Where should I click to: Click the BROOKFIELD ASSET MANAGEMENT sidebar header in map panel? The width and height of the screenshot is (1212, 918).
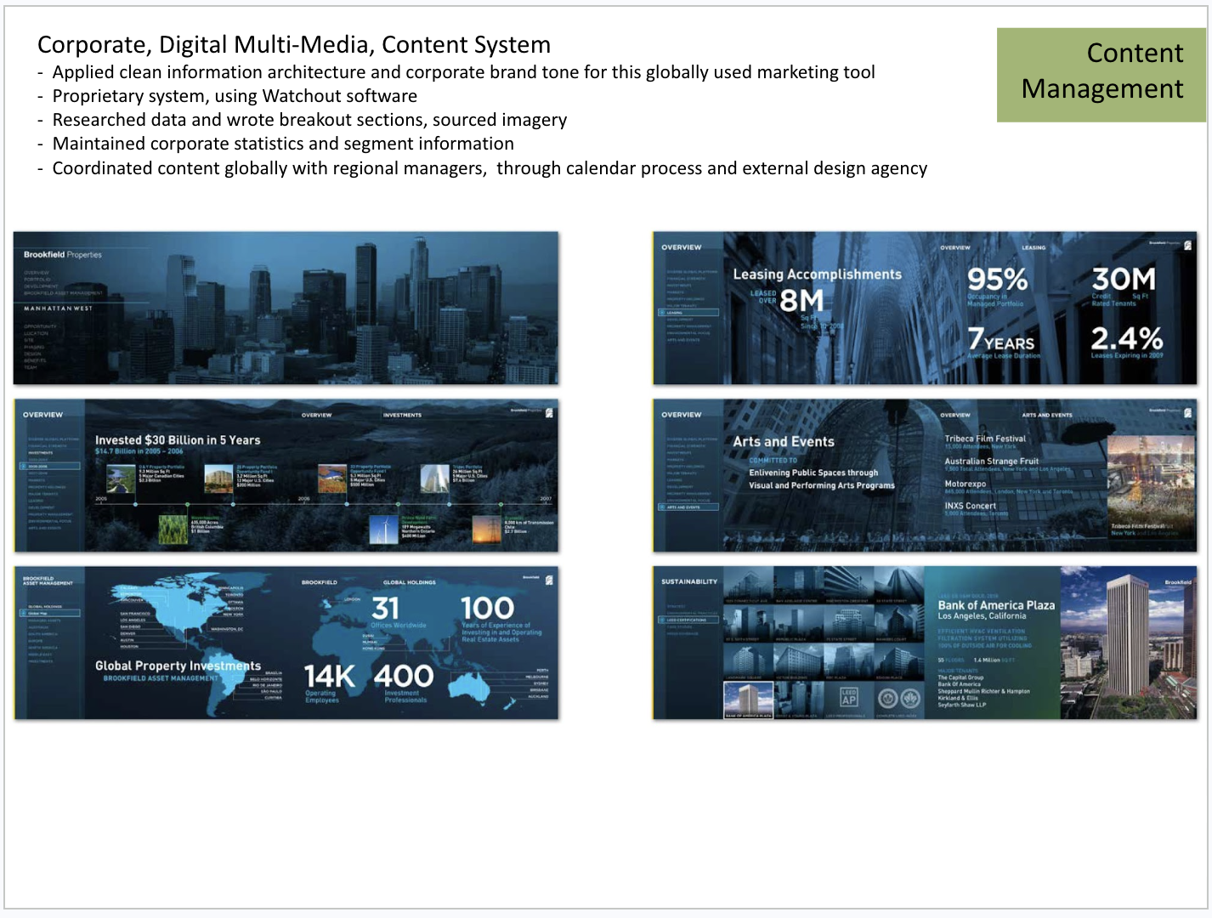(48, 581)
